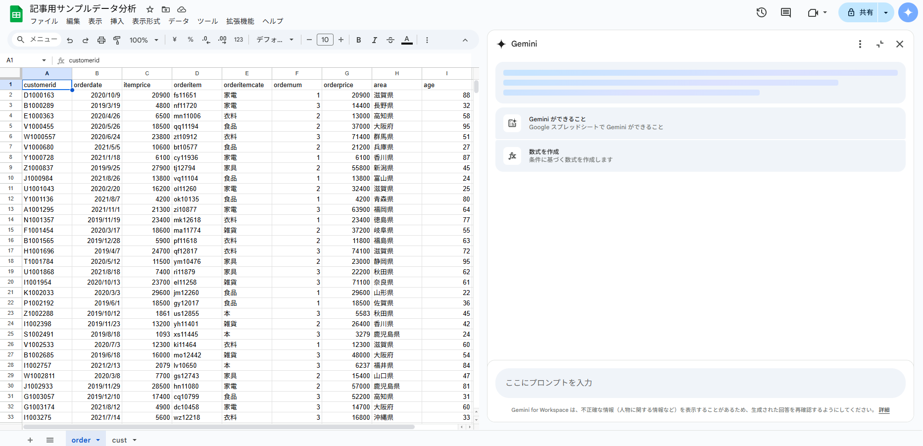Format cells as yen currency
This screenshot has height=446, width=923.
click(x=175, y=40)
